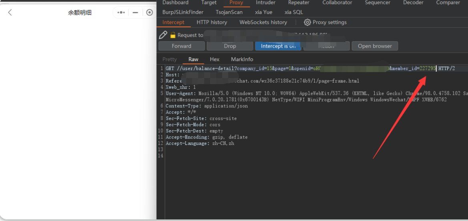Click the Open browser button
Viewport: 468px width, 221px height.
pyautogui.click(x=375, y=46)
